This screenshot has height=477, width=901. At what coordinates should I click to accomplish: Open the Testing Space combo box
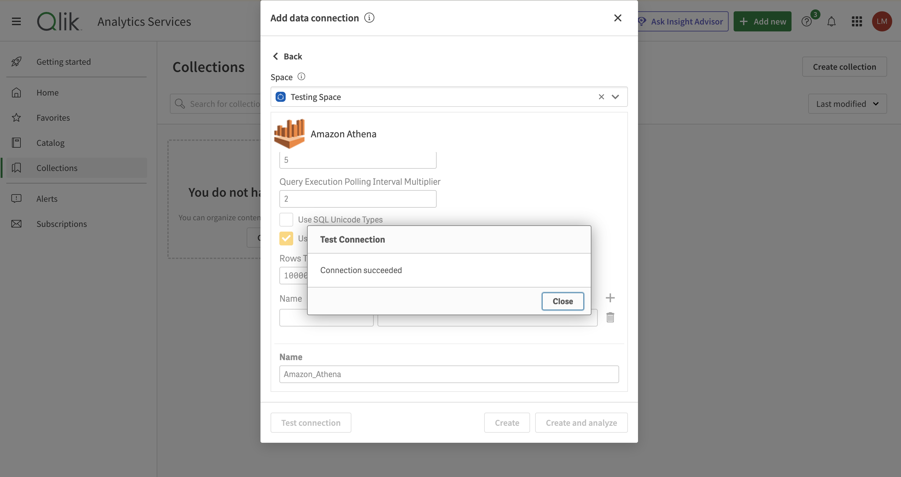coord(449,97)
